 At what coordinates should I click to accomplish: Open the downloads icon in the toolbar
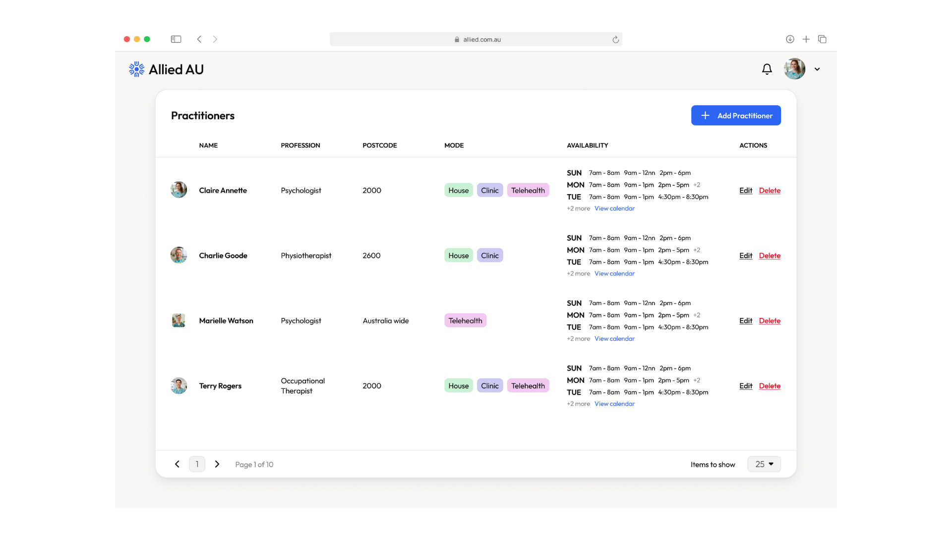tap(789, 39)
